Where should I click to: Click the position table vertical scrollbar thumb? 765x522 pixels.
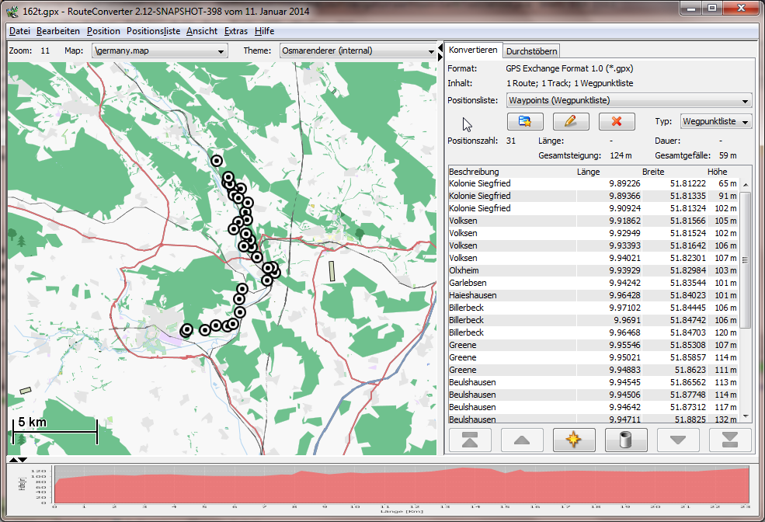click(746, 260)
